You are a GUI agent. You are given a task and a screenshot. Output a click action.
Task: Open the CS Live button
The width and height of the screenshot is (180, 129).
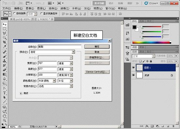coord(151,3)
